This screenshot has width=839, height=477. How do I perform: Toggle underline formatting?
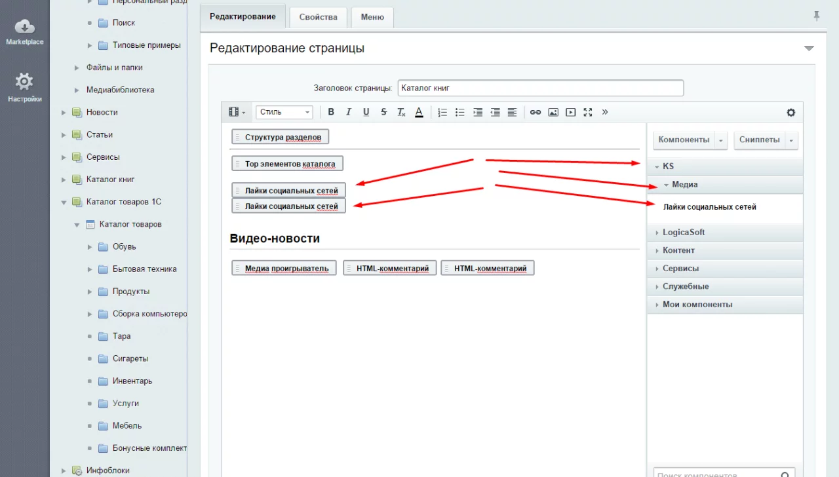(x=366, y=112)
